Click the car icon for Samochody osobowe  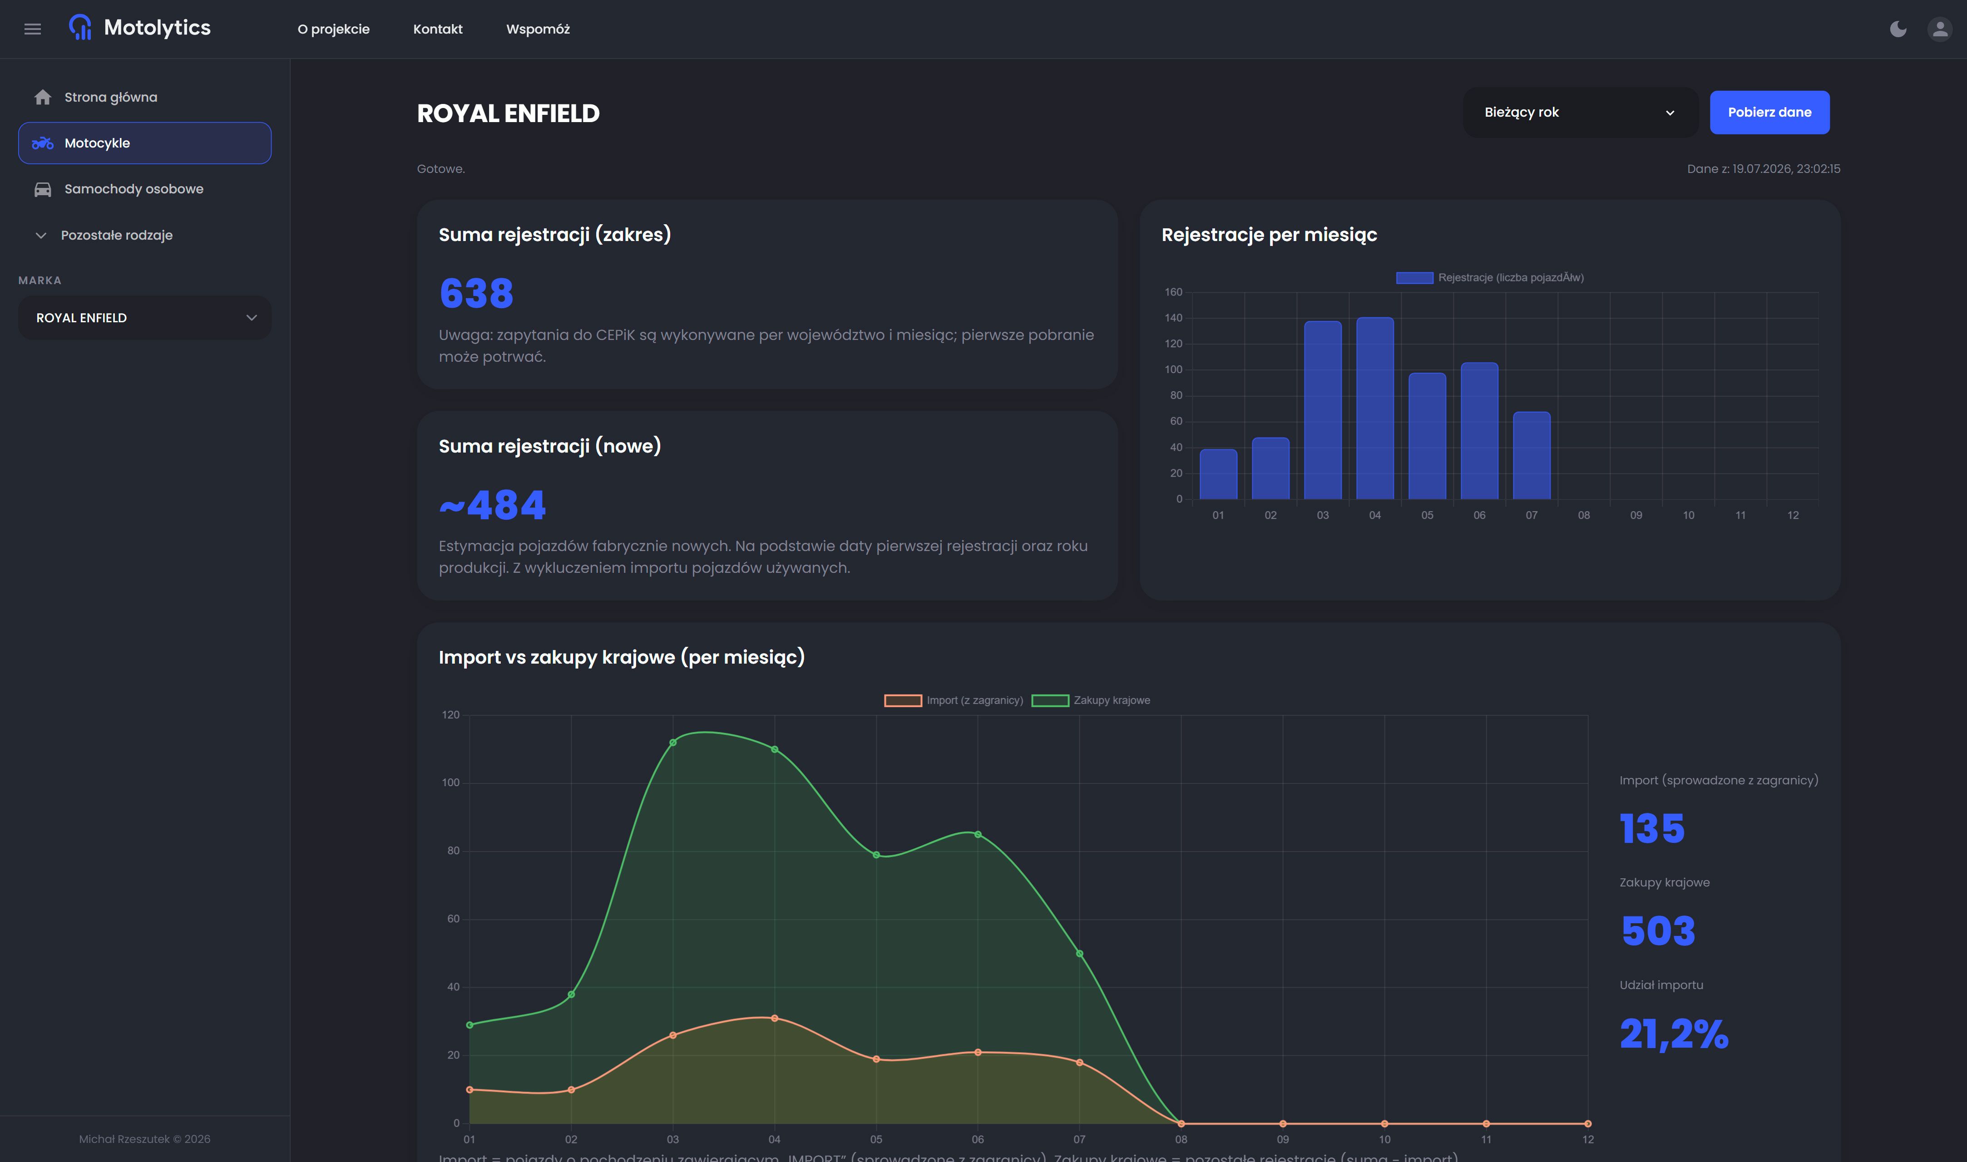click(x=42, y=189)
